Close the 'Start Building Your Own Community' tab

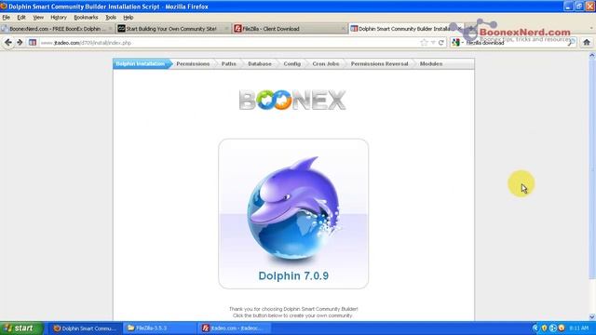tap(226, 29)
